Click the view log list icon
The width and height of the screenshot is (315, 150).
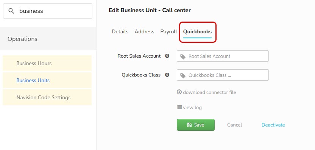179,107
